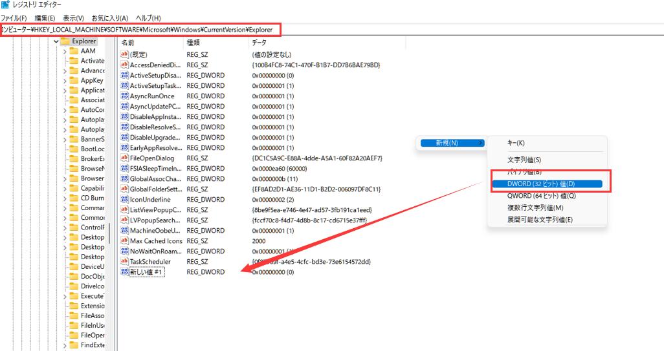Click the icon beside (既定) value
This screenshot has width=664, height=351.
tap(125, 55)
